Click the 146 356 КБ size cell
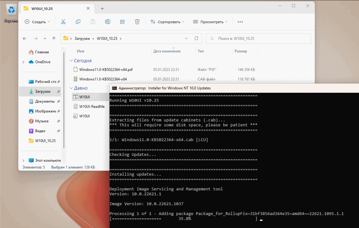 (x=246, y=70)
